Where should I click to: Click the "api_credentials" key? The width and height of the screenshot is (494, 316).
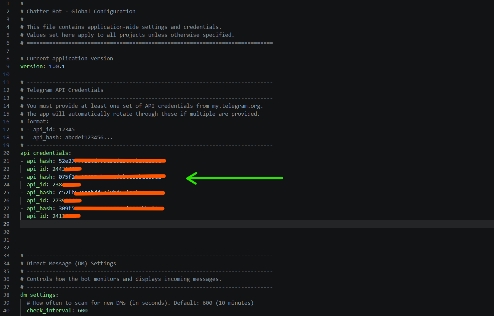(x=44, y=153)
